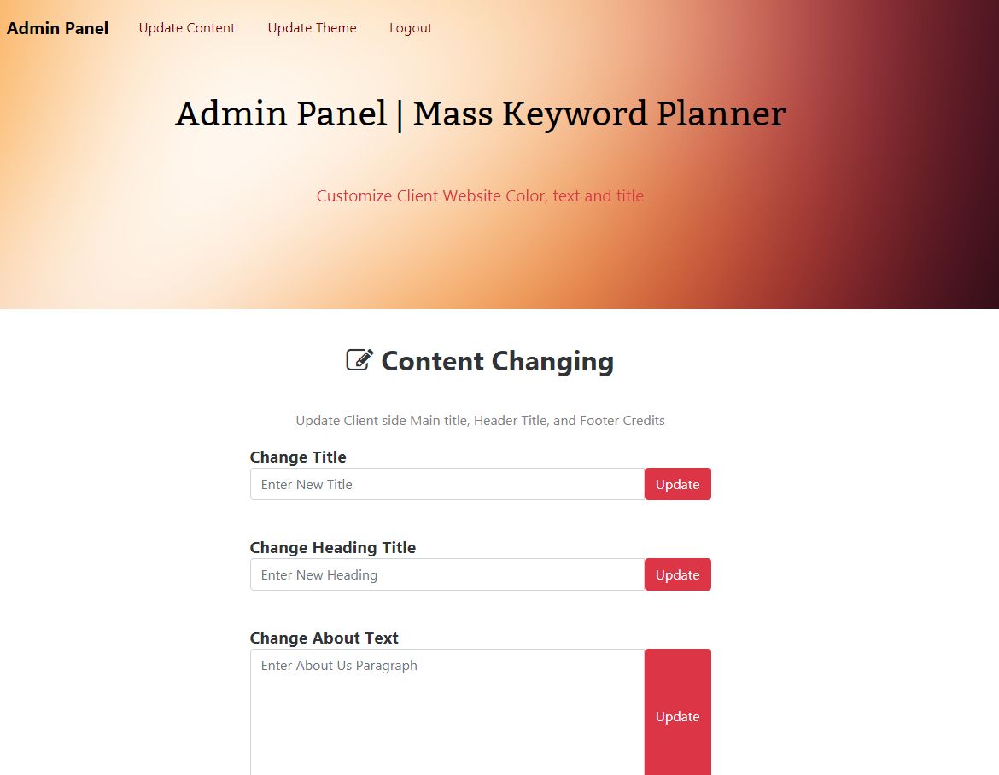The image size is (999, 775).
Task: Focus the Enter New Title field
Action: pyautogui.click(x=447, y=484)
